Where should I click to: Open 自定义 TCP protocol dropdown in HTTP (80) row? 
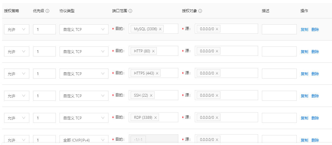pyautogui.click(x=84, y=51)
